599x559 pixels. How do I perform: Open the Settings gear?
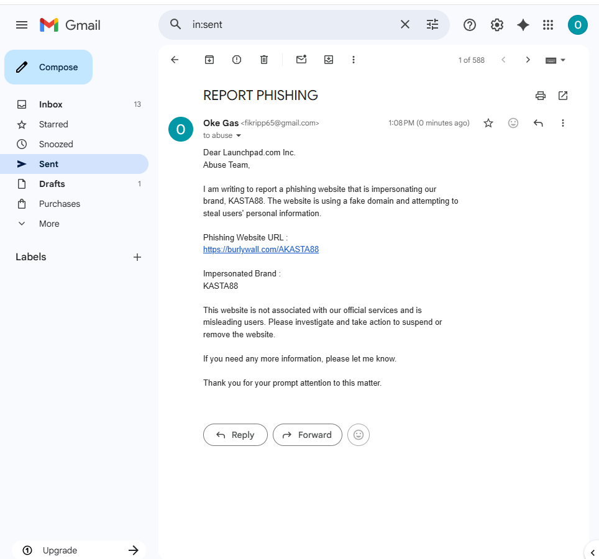pyautogui.click(x=497, y=25)
